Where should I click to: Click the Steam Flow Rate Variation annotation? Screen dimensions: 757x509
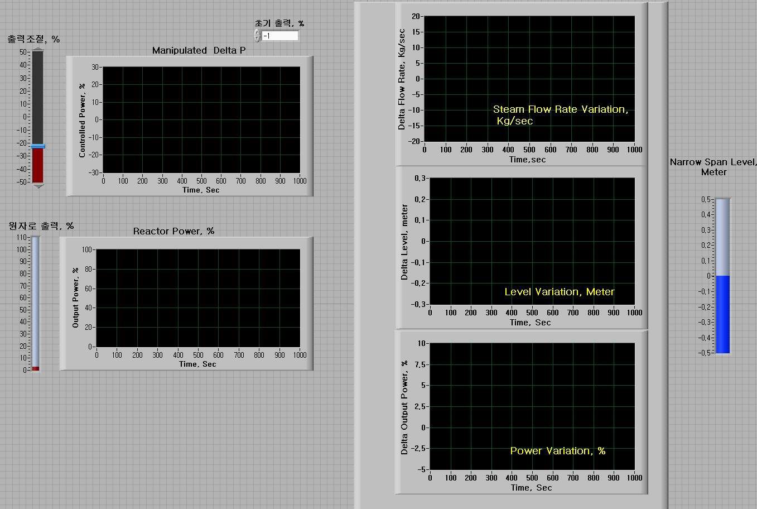pos(560,115)
